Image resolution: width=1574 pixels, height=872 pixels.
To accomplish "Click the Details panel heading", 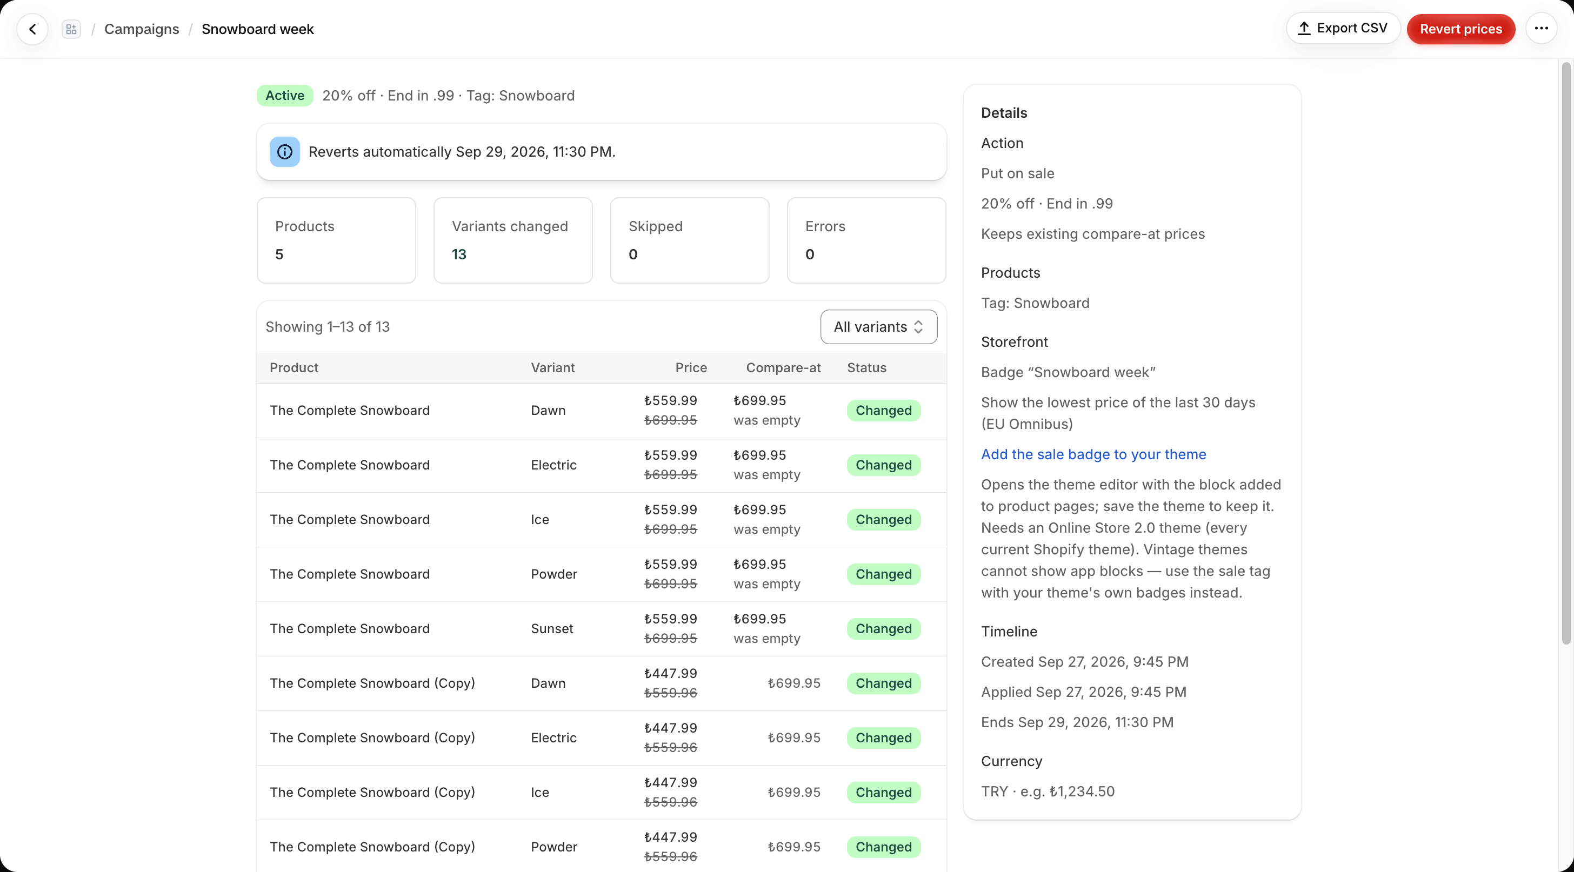I will 1004,113.
